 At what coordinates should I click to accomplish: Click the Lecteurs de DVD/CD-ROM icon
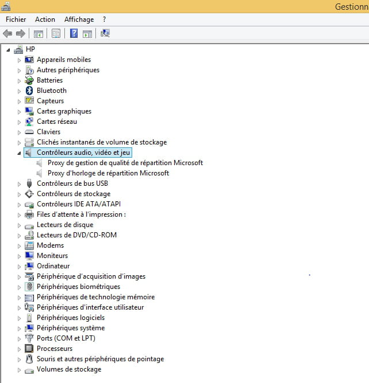tap(29, 235)
